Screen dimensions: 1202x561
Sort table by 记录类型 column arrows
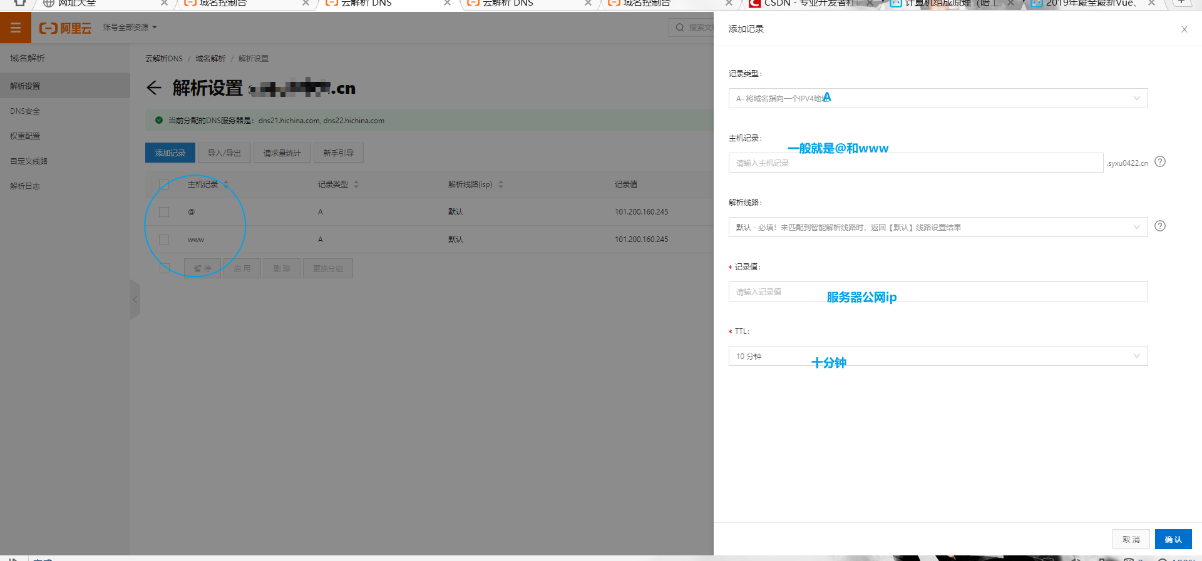click(x=356, y=184)
